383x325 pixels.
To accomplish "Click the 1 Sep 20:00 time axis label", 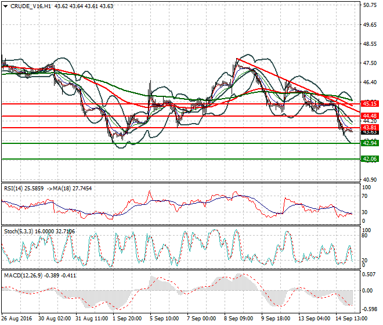I will pos(128,318).
